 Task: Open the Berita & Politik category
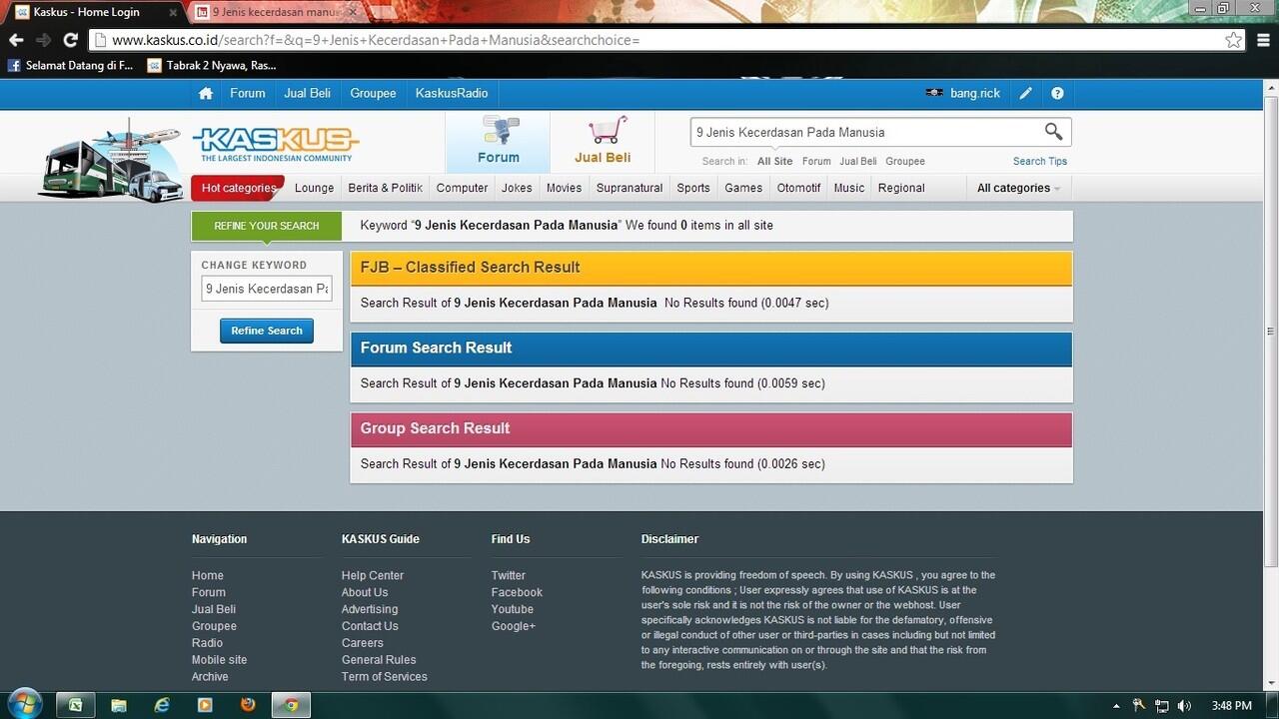pos(386,188)
